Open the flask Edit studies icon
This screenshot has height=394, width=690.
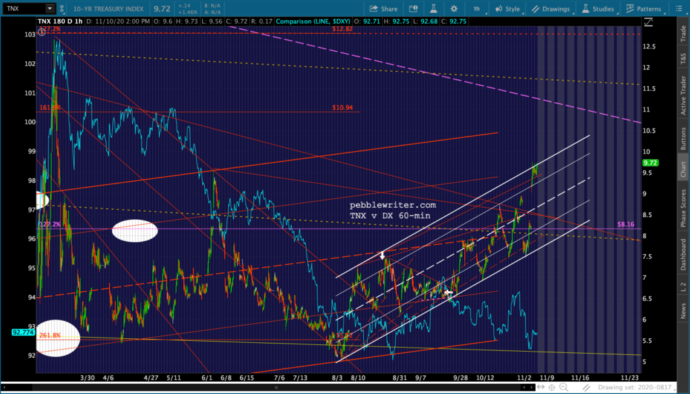tap(433, 9)
